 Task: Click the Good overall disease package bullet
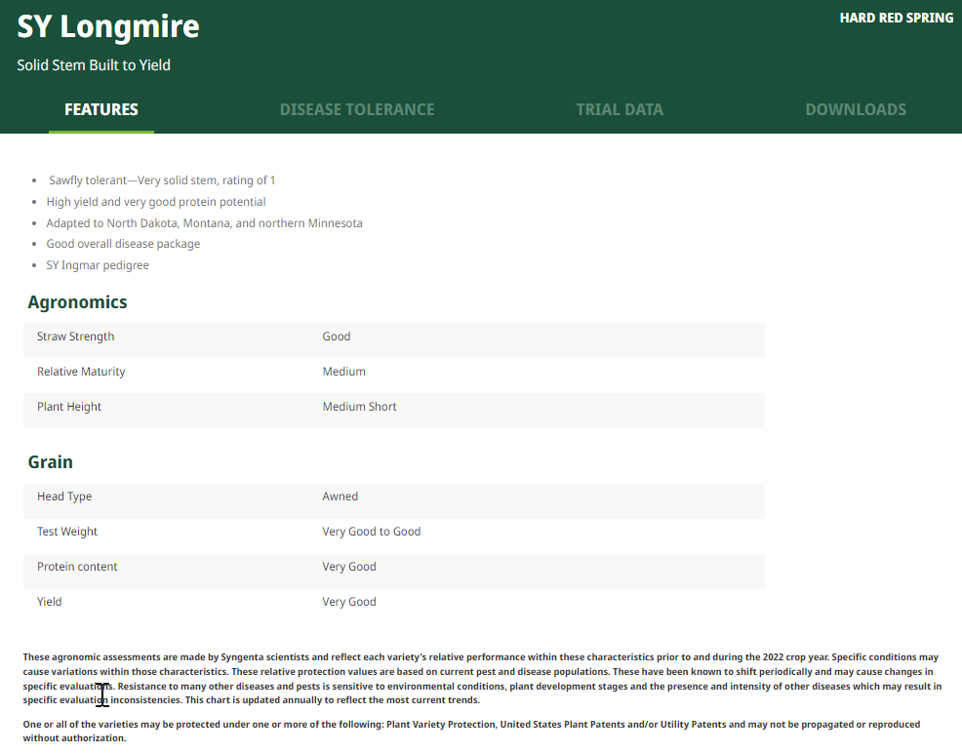[x=123, y=244]
